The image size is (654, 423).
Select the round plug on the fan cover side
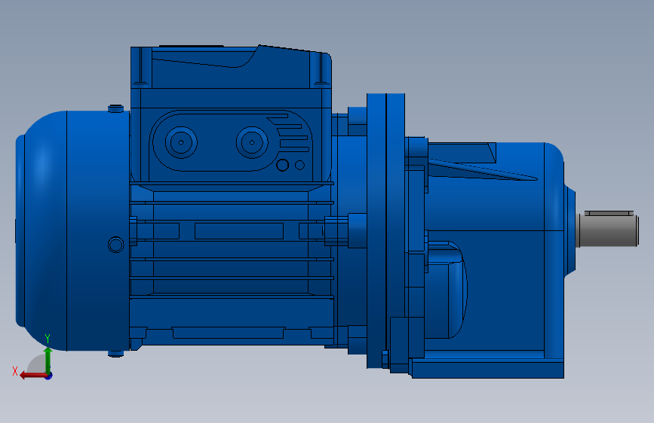[116, 245]
